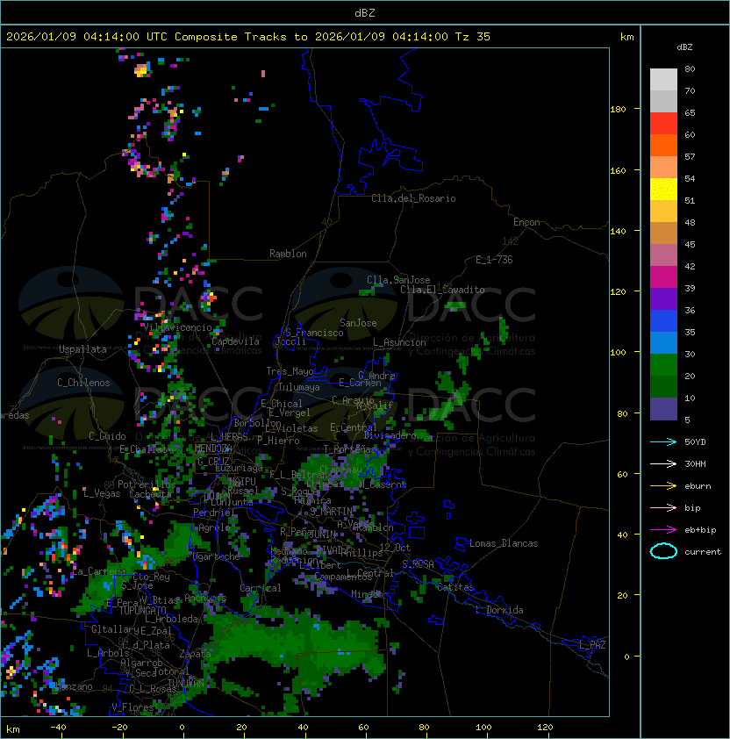Click the S_MARTIN label
The height and width of the screenshot is (739, 730).
331,511
